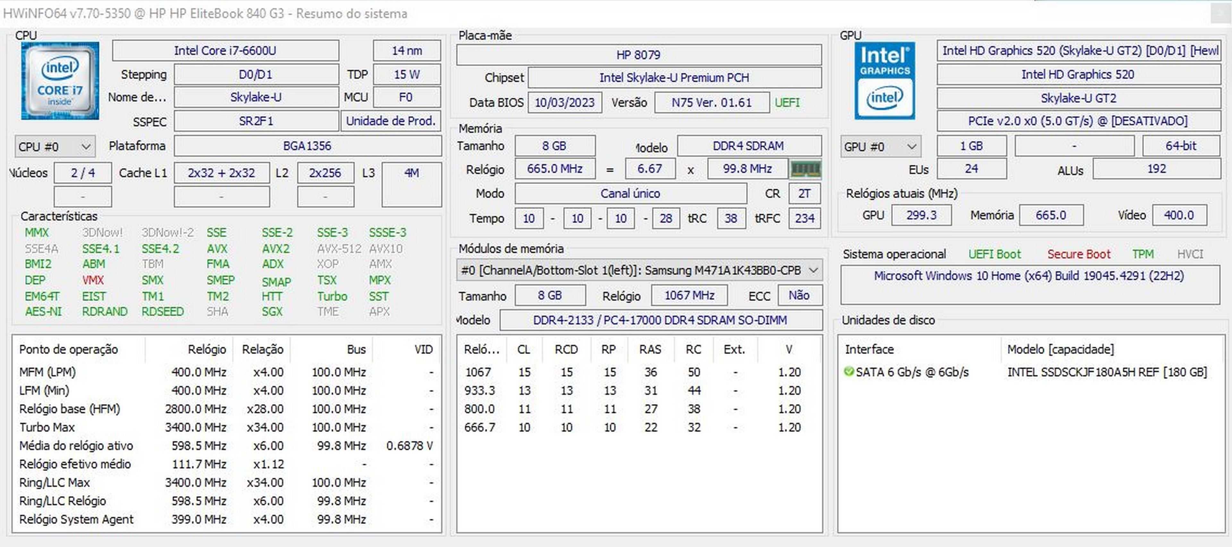Click the Intel Skylake-U Premium PCH chipset field
The width and height of the screenshot is (1232, 547).
tap(674, 78)
